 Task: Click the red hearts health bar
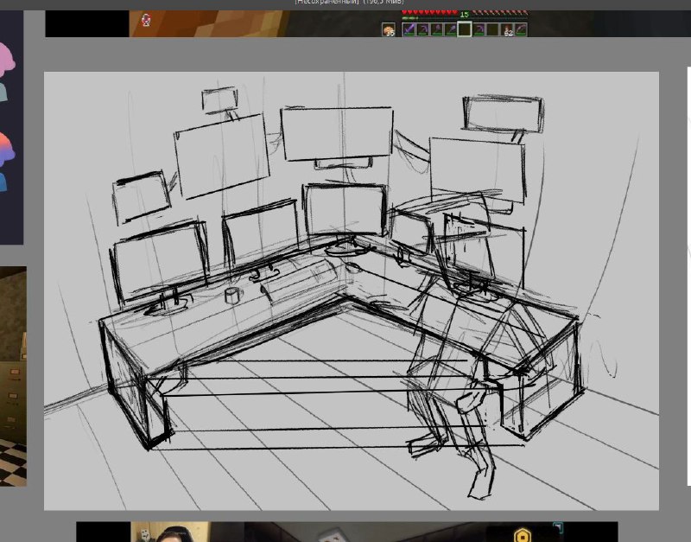429,13
